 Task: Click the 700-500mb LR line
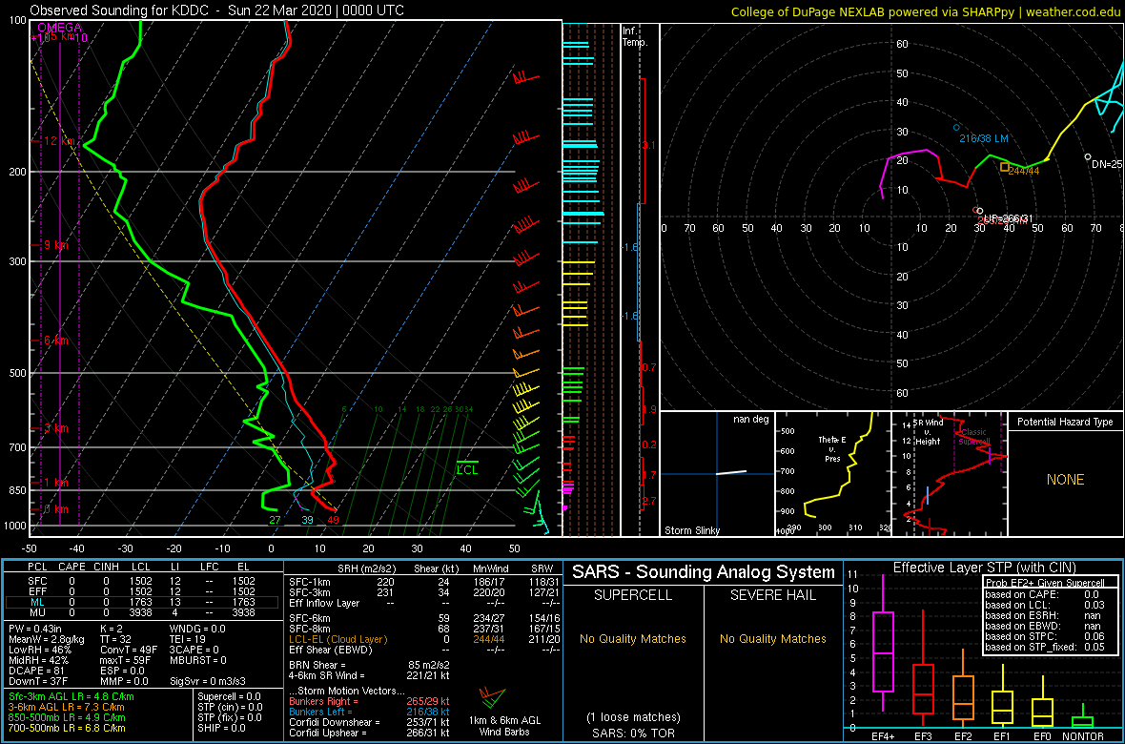pos(66,727)
